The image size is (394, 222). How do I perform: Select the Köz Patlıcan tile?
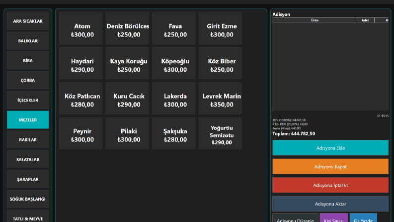point(80,99)
